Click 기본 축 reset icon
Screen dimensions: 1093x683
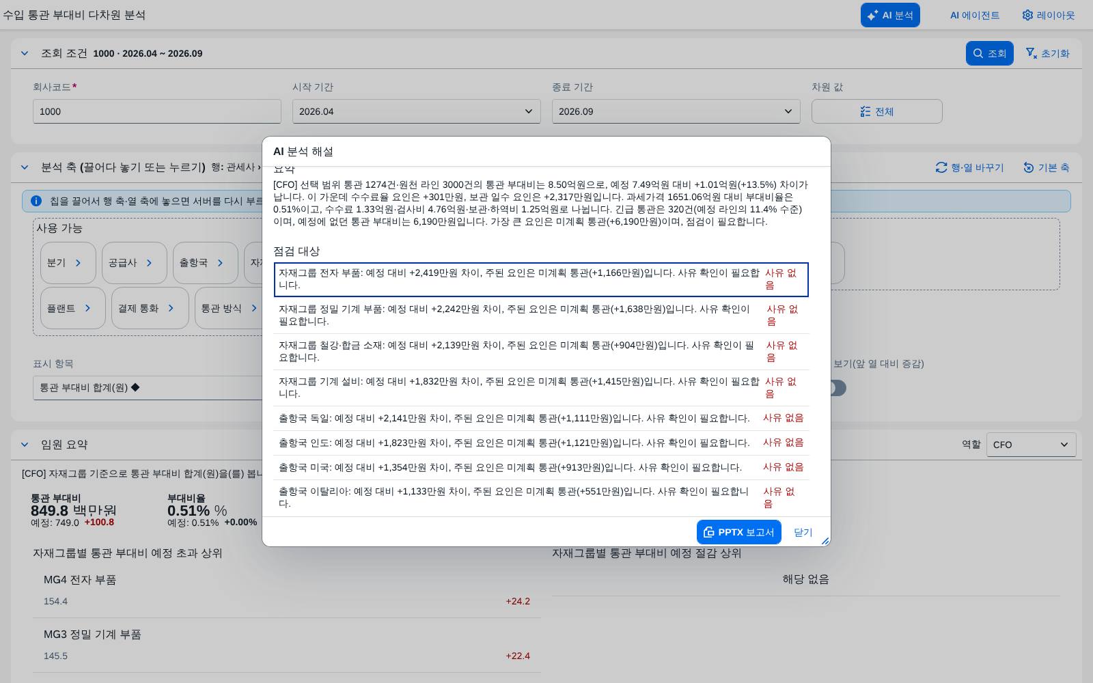[x=1029, y=167]
